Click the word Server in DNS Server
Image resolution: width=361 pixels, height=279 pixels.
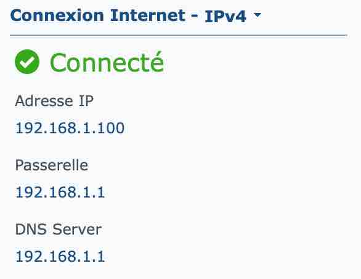coord(77,229)
